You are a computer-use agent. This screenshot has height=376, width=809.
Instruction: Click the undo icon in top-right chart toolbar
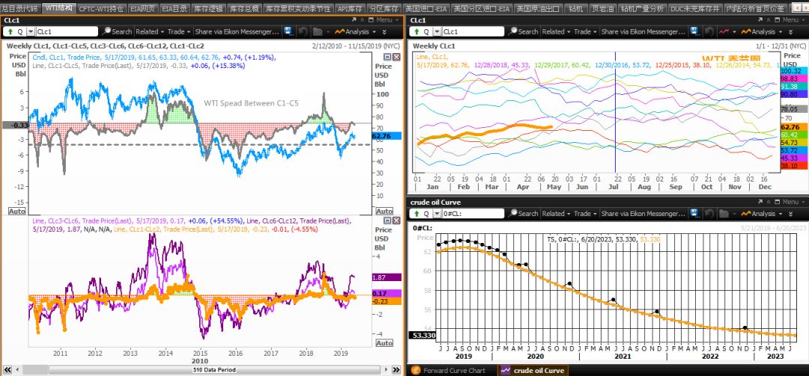(x=708, y=32)
